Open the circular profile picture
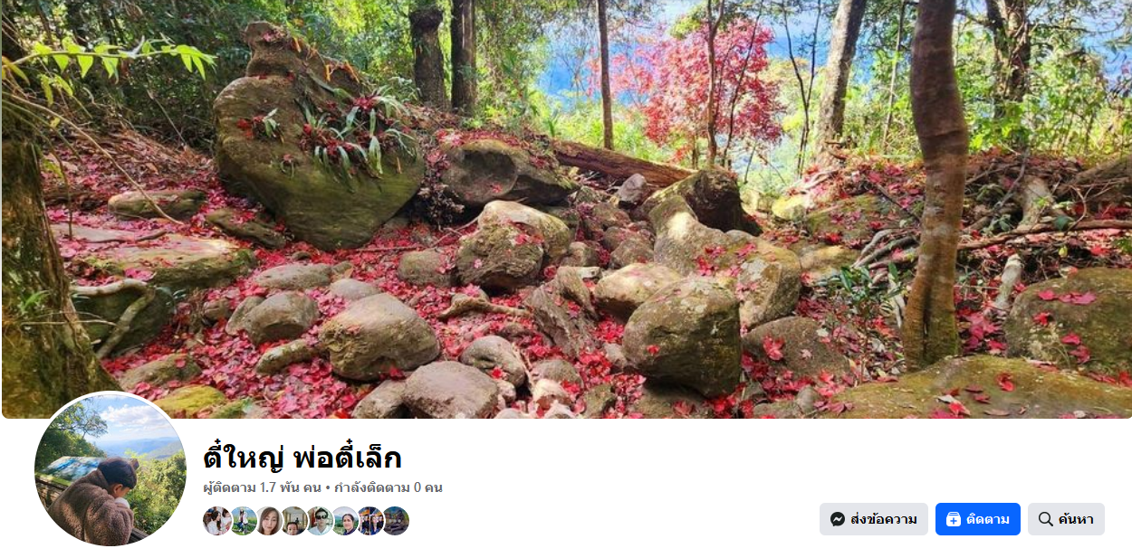1132x558 pixels. pos(110,469)
